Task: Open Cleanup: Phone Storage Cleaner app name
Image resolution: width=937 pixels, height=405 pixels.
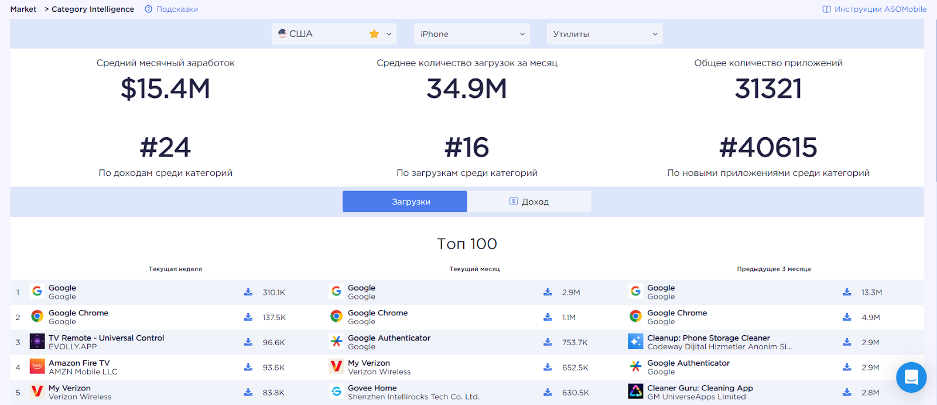Action: coord(709,338)
